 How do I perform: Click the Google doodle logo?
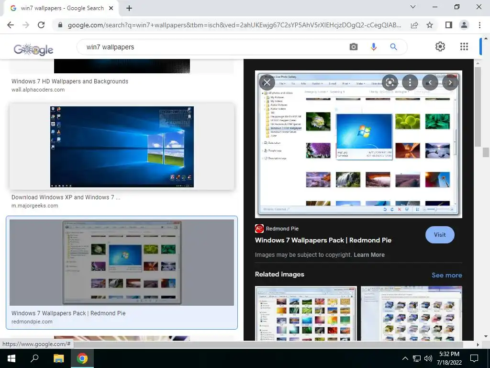[x=33, y=49]
